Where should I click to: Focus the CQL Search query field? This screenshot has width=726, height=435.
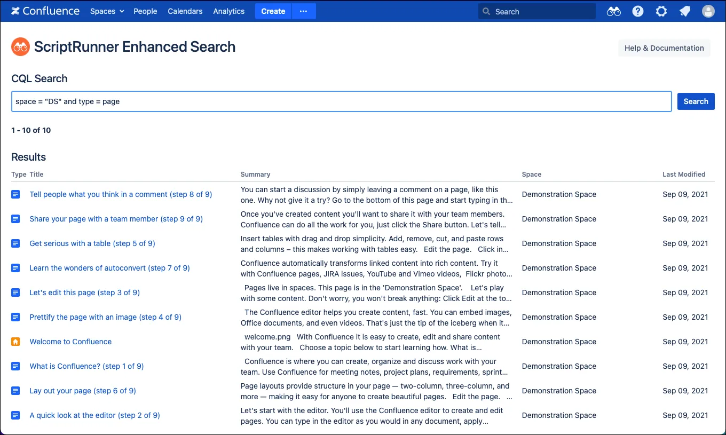pos(342,101)
